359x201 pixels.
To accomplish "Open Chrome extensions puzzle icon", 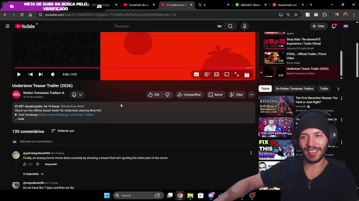I will [x=325, y=15].
